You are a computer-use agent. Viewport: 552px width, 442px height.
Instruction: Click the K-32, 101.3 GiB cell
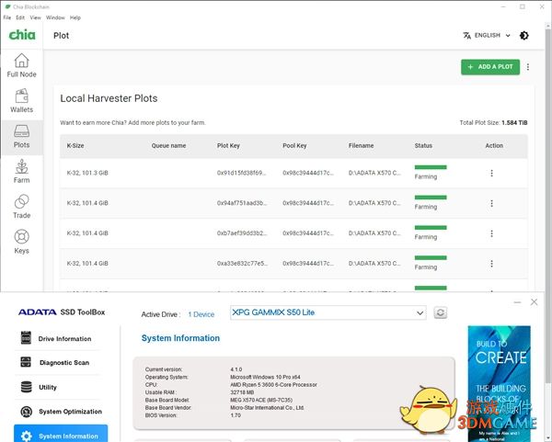[x=87, y=173]
